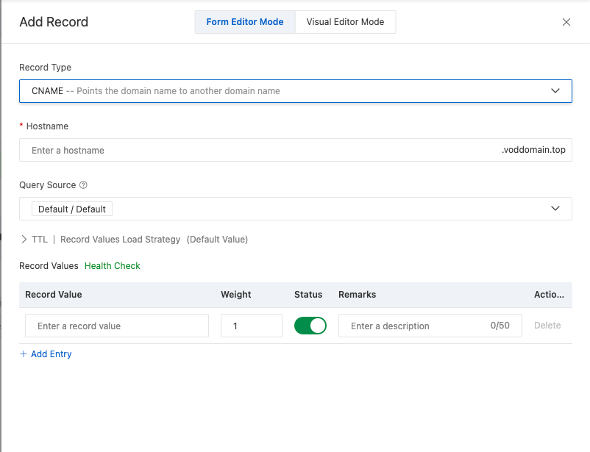
Task: Close the Add Record dialog
Action: [x=566, y=22]
